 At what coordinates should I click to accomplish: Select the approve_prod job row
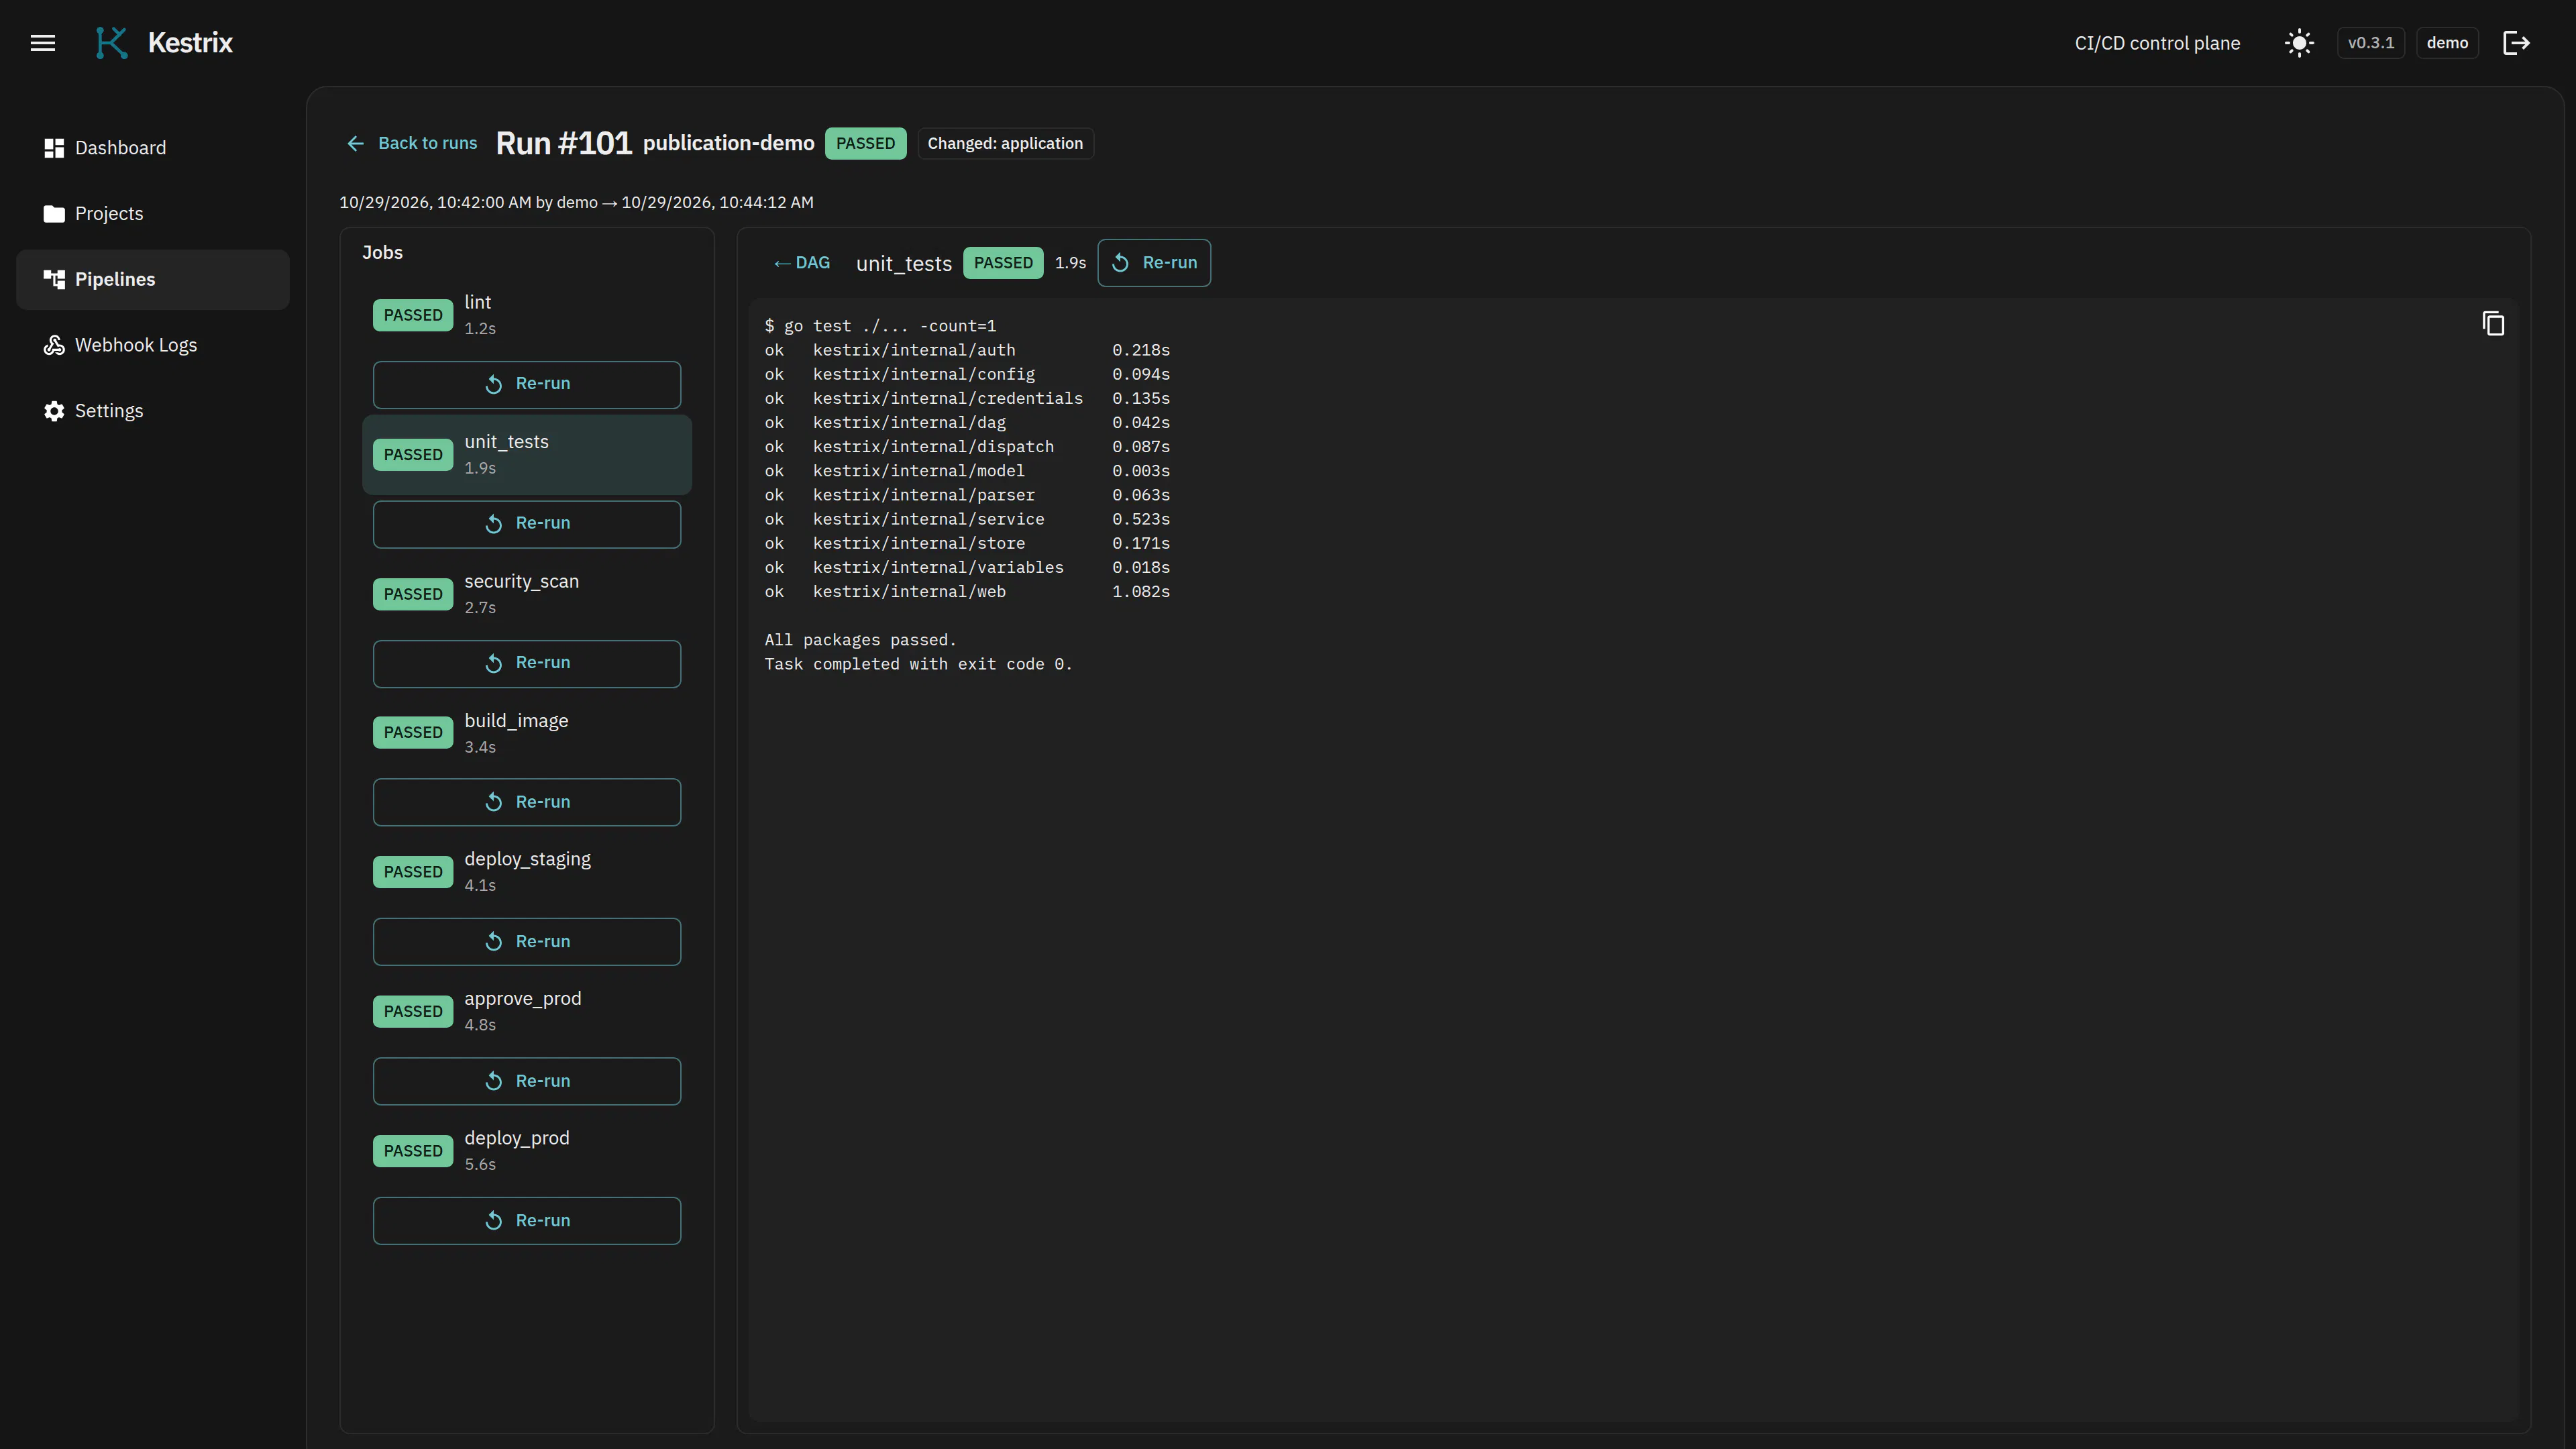[x=527, y=1011]
